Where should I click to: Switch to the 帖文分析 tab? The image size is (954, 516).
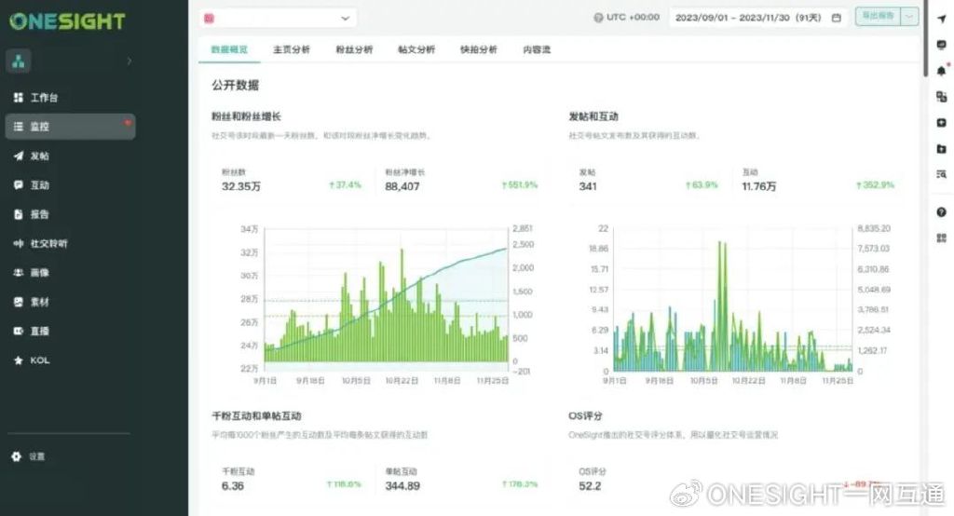[416, 49]
